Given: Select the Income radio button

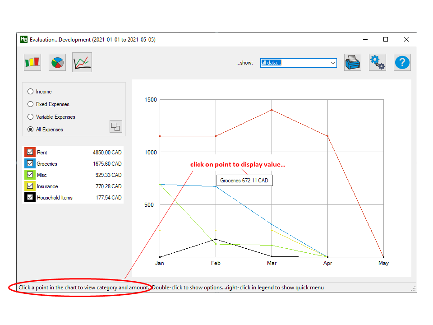Looking at the screenshot, I should tap(31, 92).
